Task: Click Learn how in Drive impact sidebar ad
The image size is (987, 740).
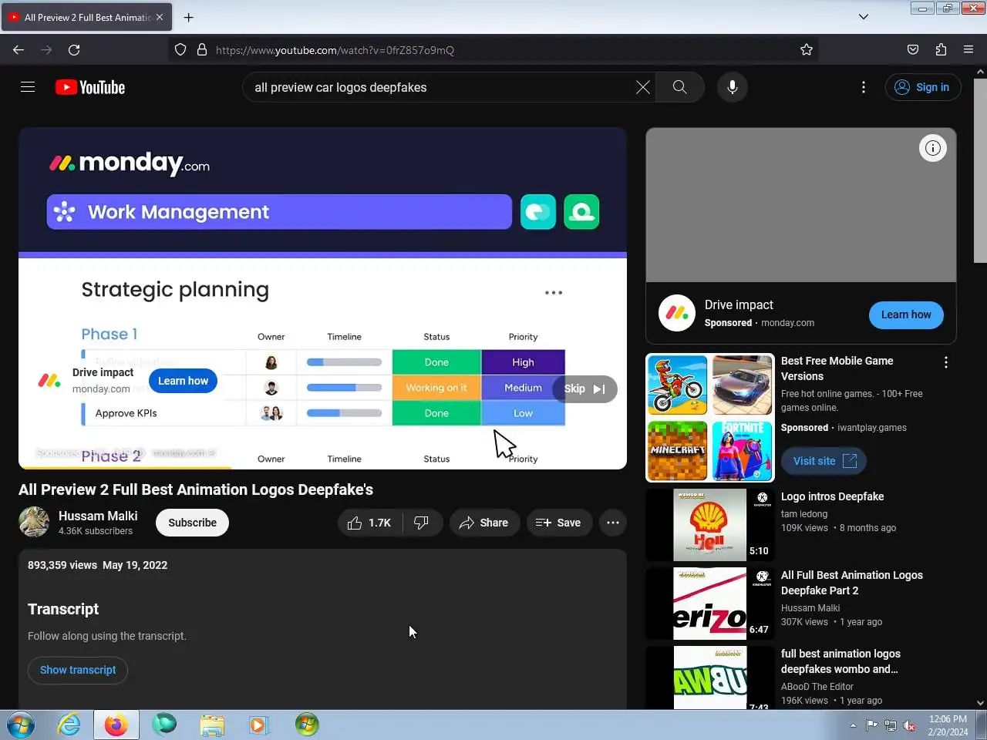Action: (x=906, y=314)
